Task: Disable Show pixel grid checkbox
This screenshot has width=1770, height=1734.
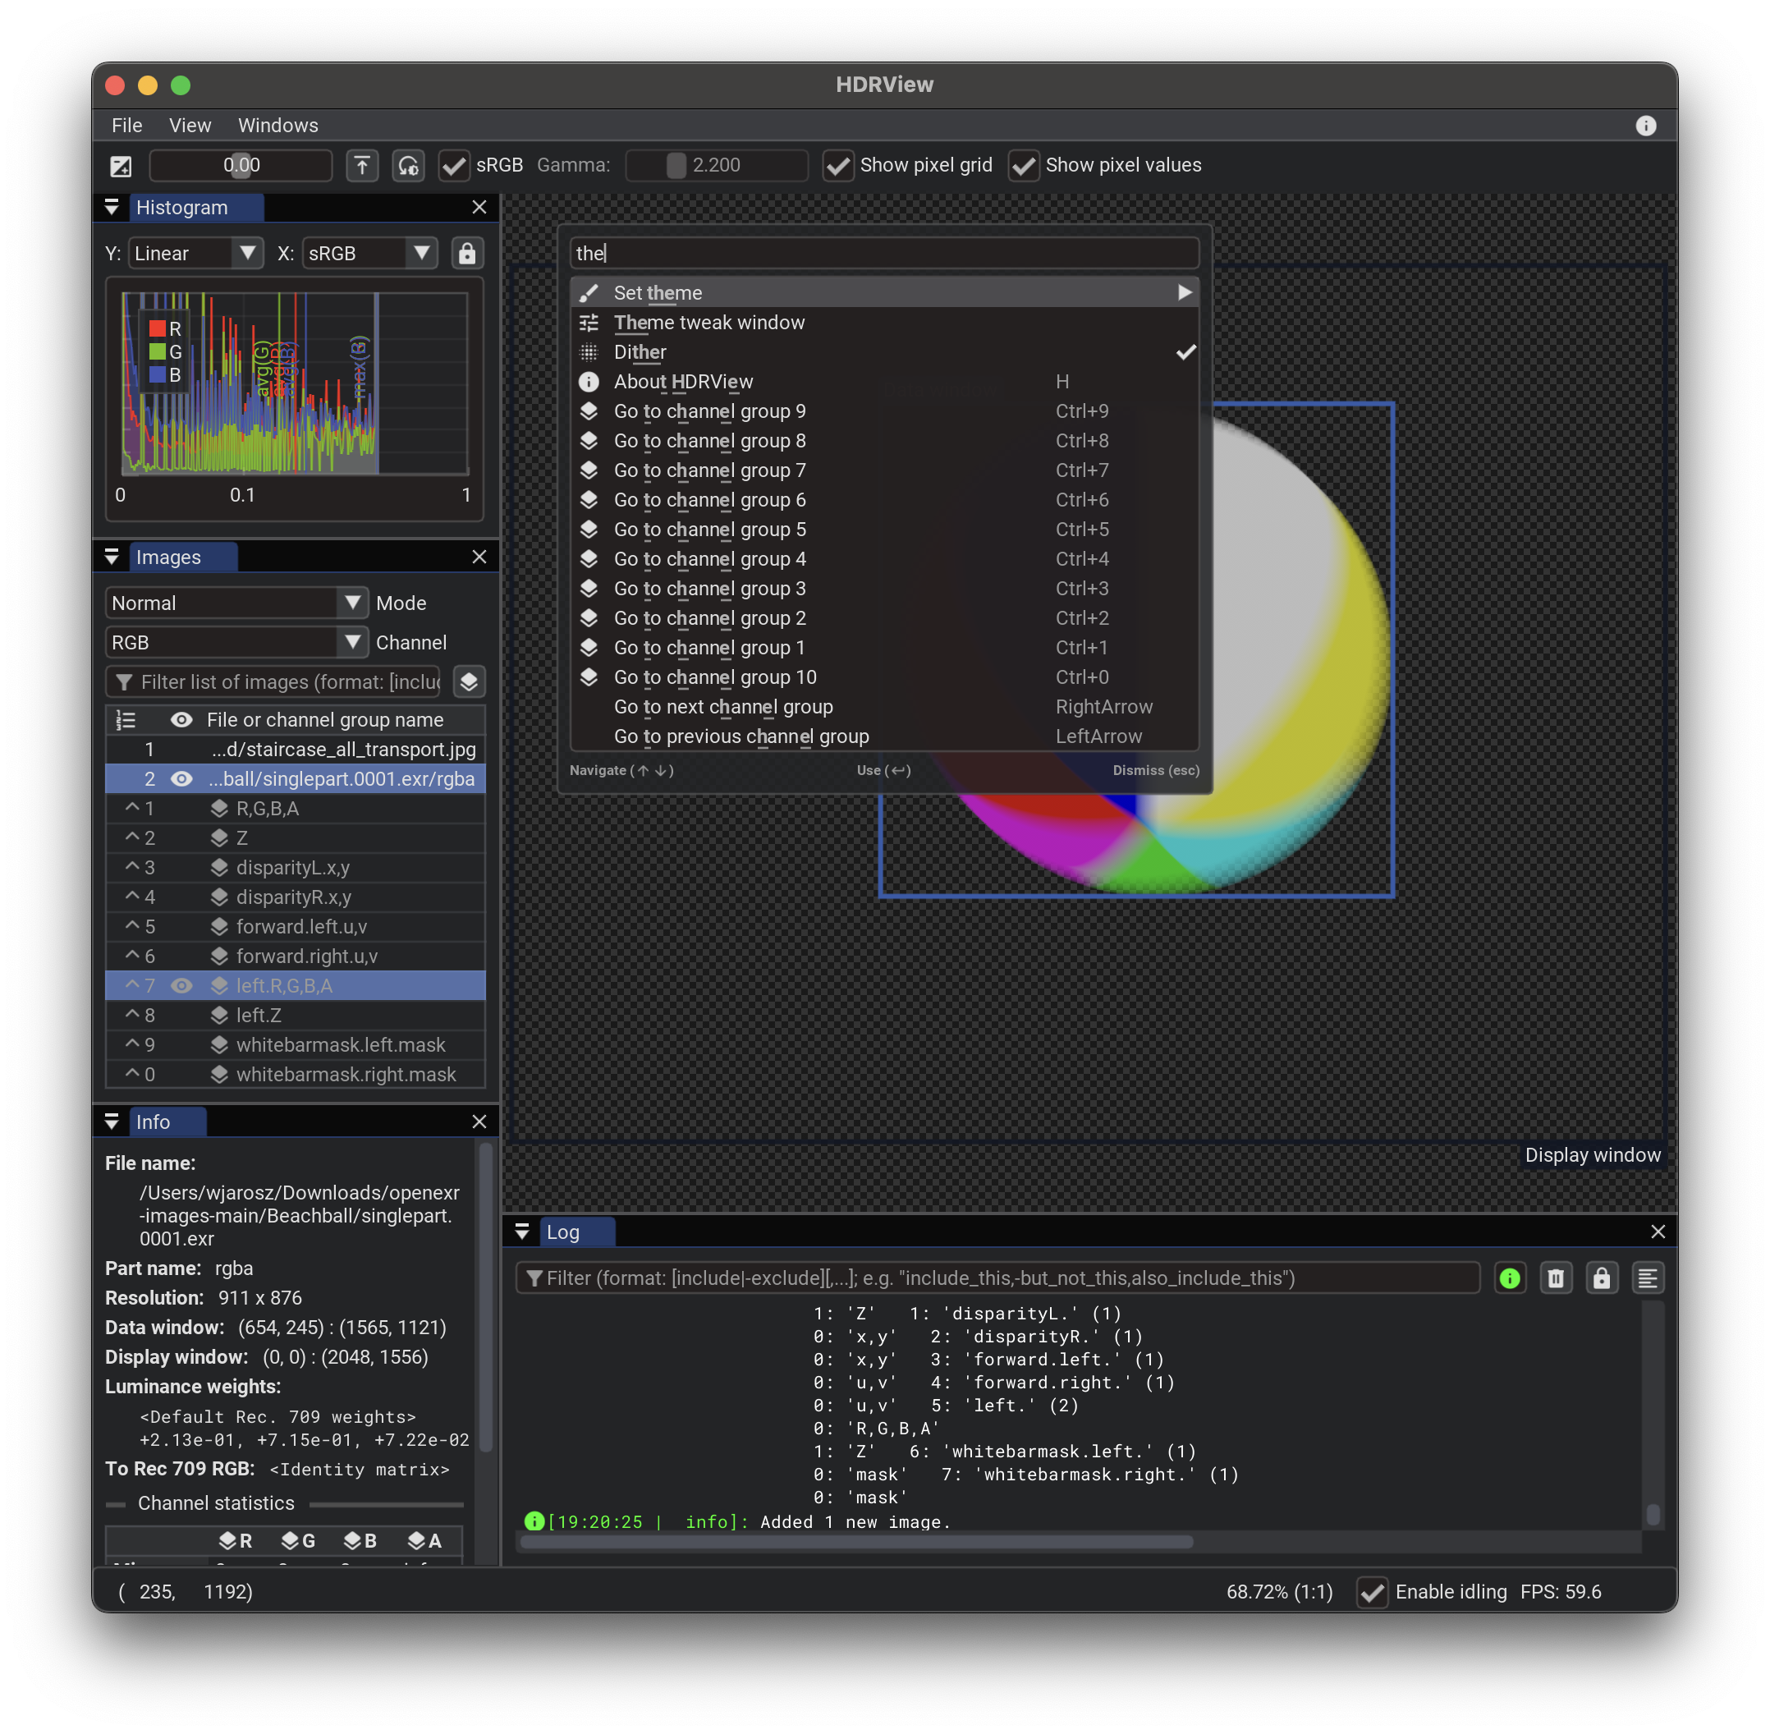Action: pyautogui.click(x=837, y=166)
